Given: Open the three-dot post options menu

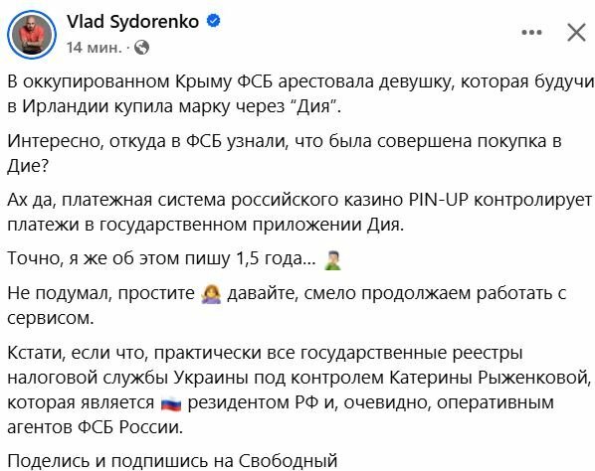Looking at the screenshot, I should 531,32.
